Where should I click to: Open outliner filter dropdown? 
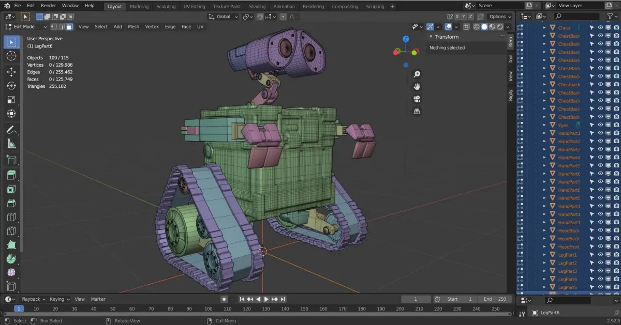coord(612,17)
